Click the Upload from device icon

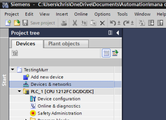point(160,23)
